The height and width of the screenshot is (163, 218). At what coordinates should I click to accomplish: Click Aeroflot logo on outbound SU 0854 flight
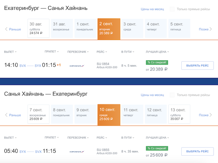tap(77, 66)
